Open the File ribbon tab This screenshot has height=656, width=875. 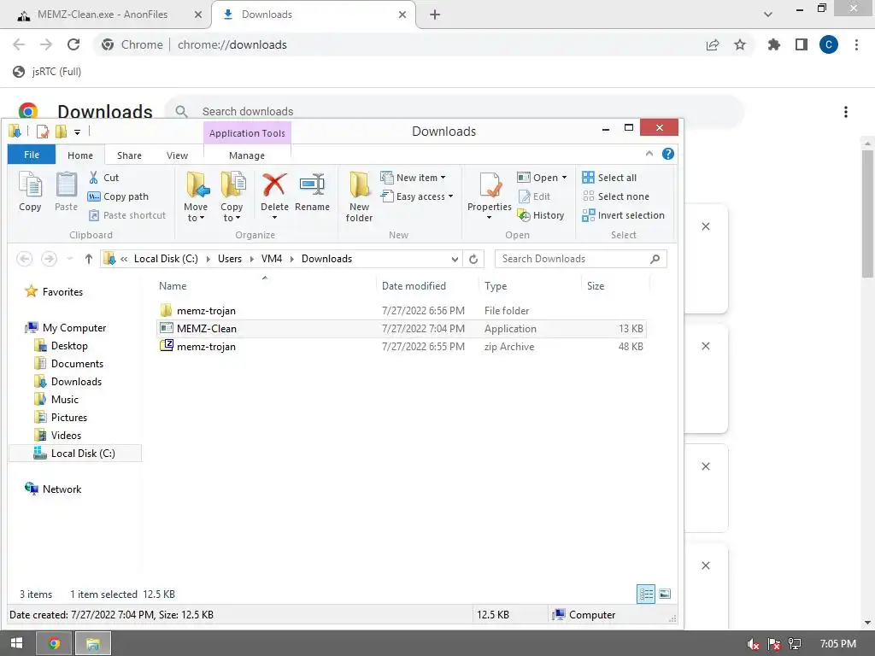click(x=32, y=155)
